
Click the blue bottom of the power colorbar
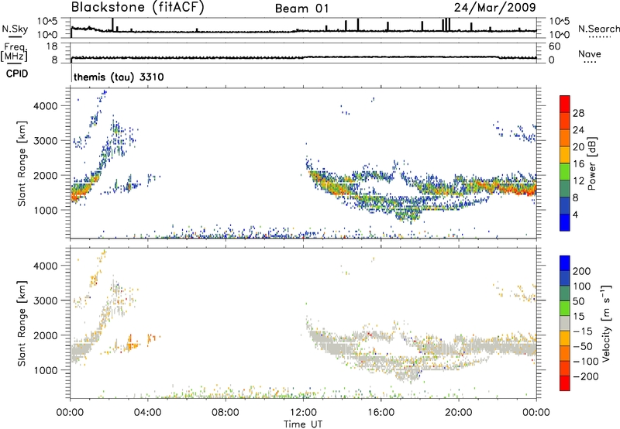pos(565,222)
